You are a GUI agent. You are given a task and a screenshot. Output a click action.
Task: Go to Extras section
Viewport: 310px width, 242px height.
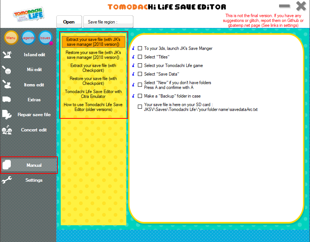tap(28, 99)
